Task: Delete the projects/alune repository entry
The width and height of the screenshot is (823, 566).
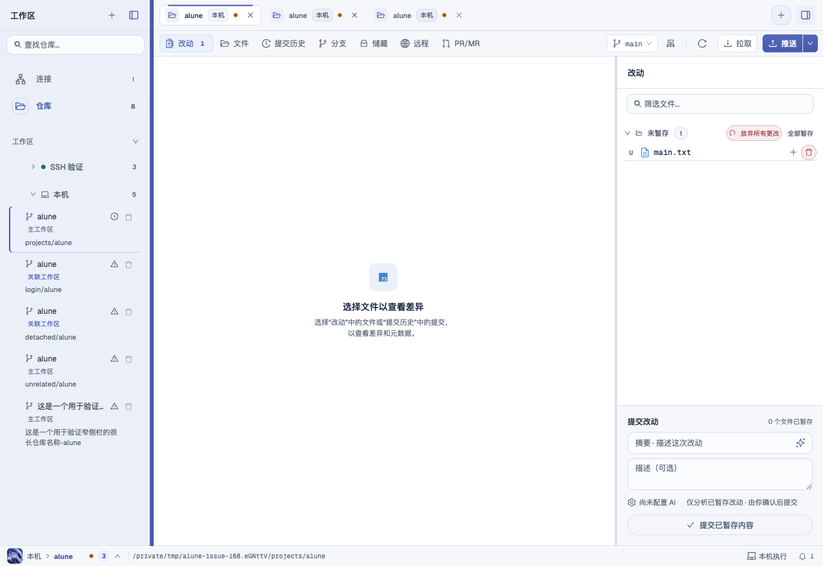Action: [129, 217]
